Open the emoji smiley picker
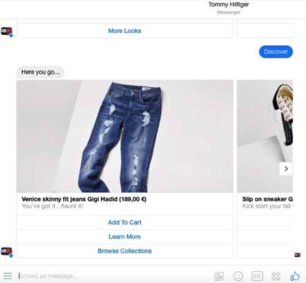The height and width of the screenshot is (283, 306). point(238,276)
